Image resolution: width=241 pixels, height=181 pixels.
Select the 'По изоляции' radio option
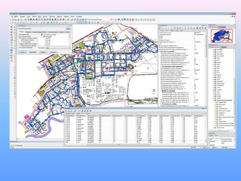(x=26, y=42)
